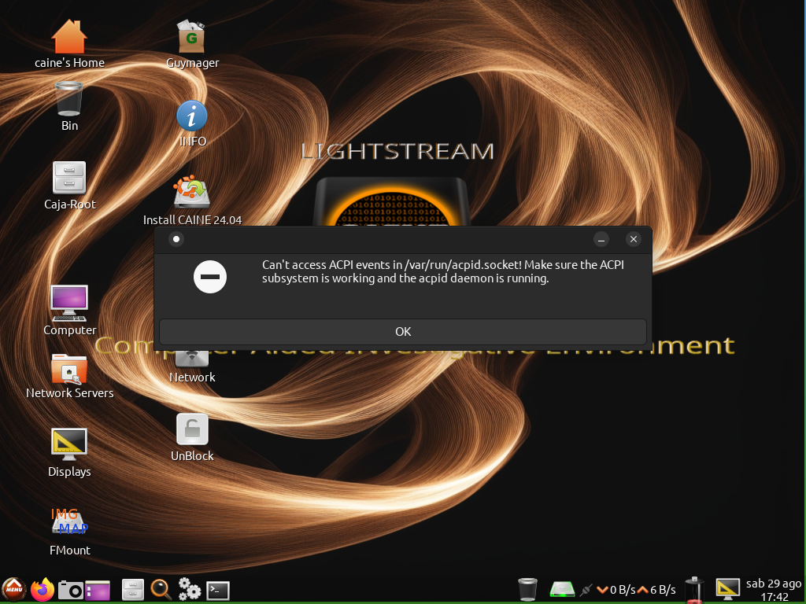Click the error stop icon in the dialog
The height and width of the screenshot is (604, 806).
(x=209, y=277)
